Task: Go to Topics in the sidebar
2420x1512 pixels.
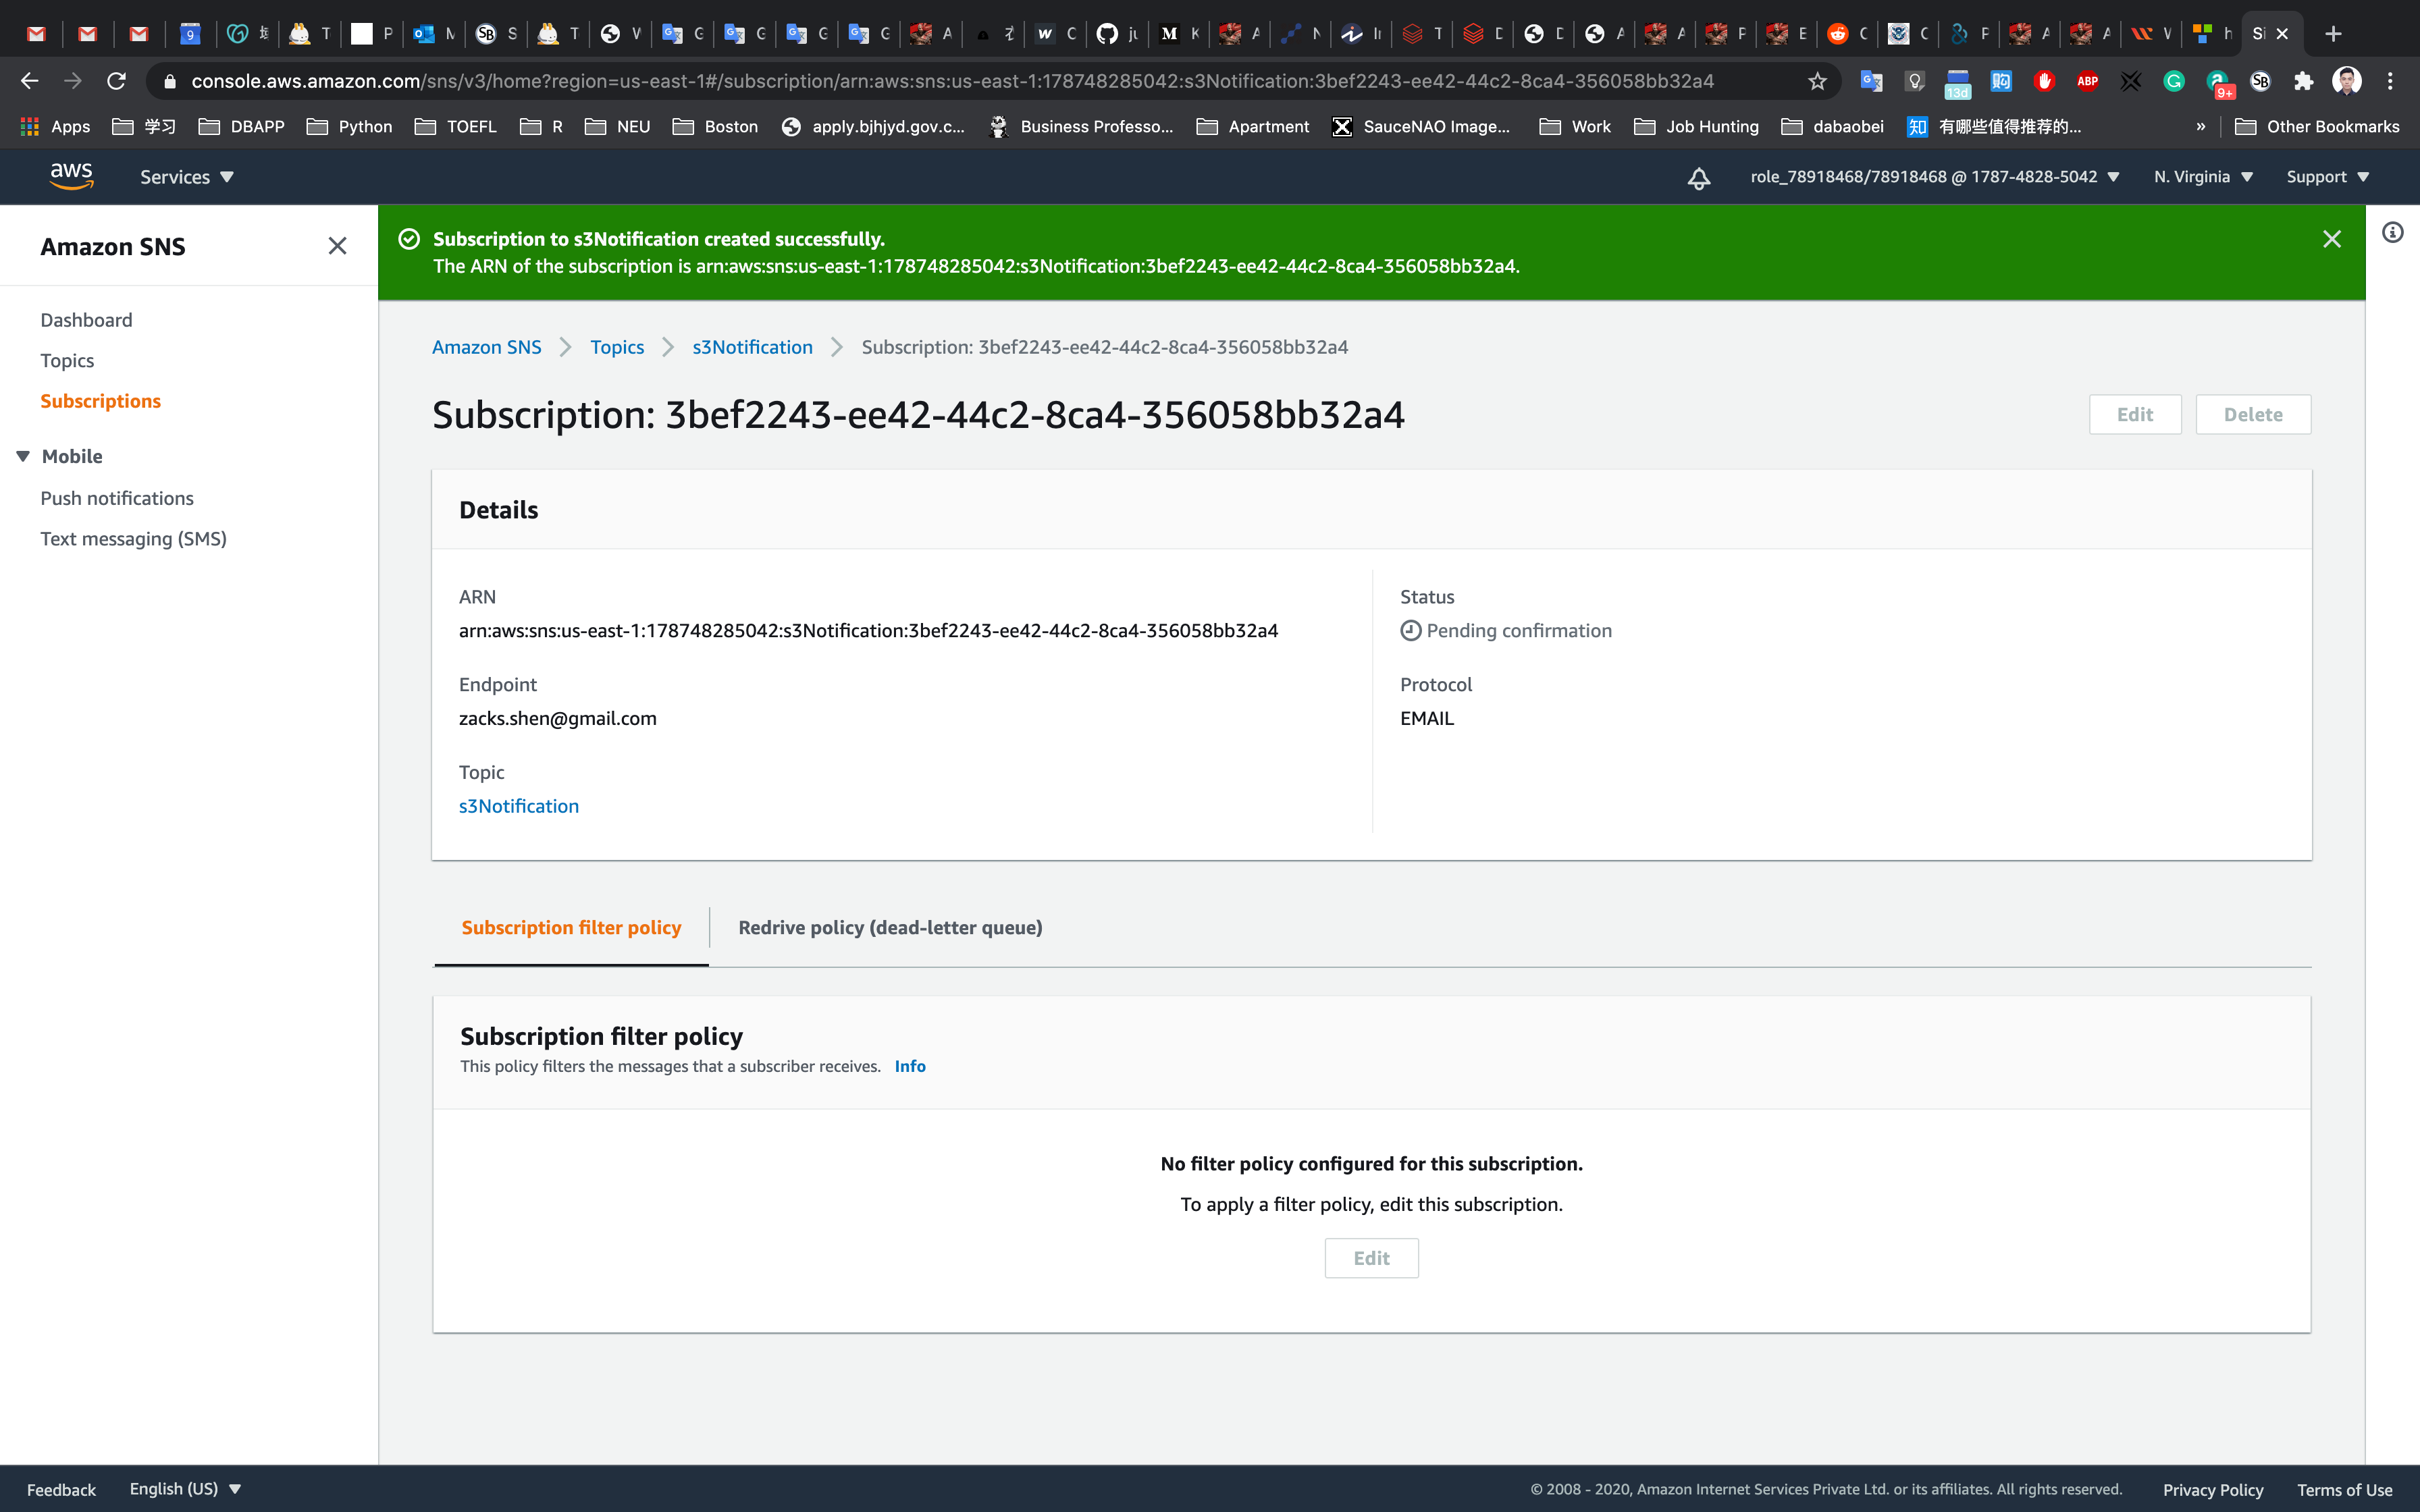Action: (67, 360)
